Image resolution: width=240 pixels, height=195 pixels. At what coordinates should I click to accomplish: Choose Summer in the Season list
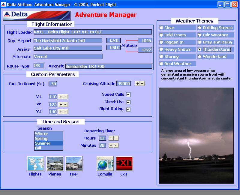click(49, 143)
